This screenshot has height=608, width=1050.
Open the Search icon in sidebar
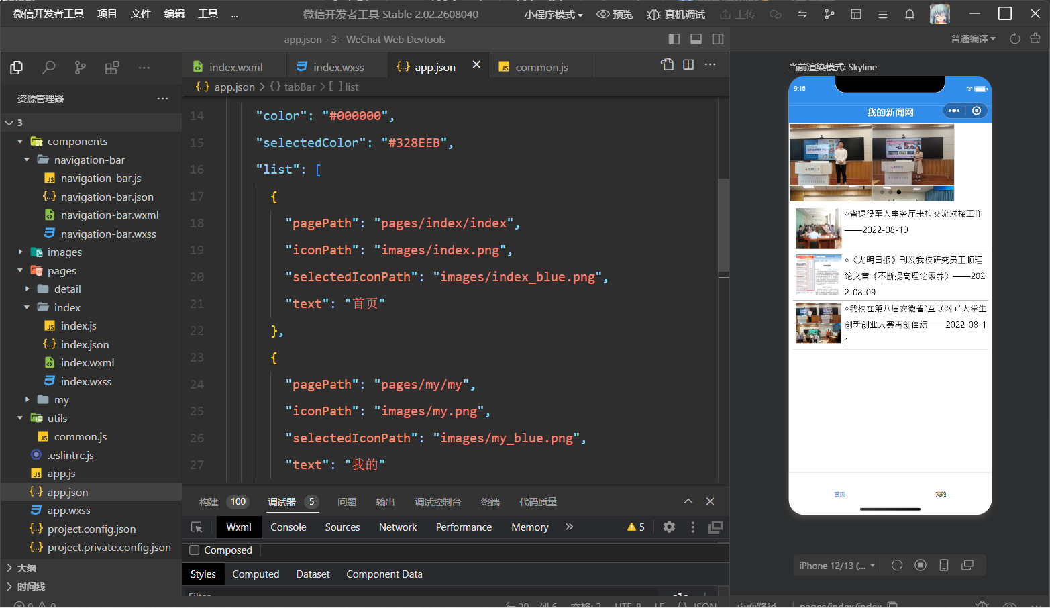pyautogui.click(x=49, y=68)
